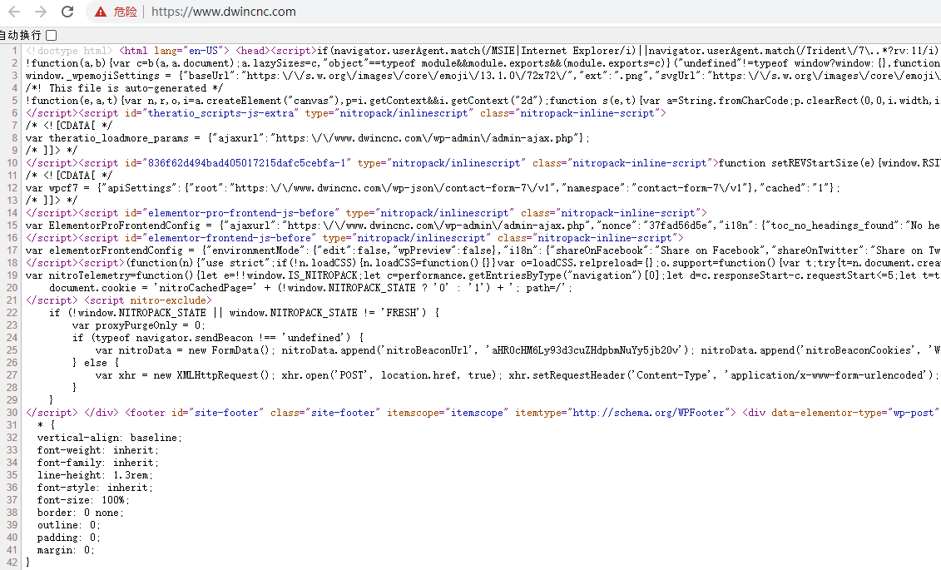Reload the page with the refresh icon
Viewport: 941px width, 570px height.
[x=67, y=12]
